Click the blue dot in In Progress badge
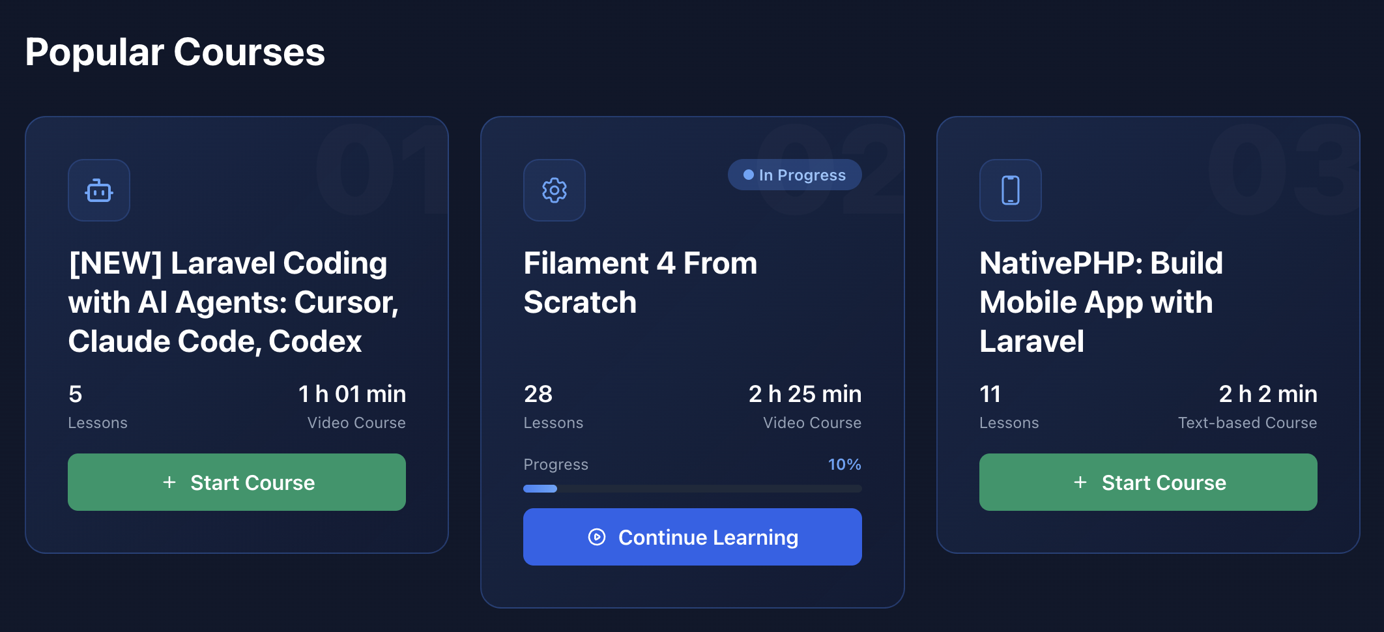 [749, 175]
